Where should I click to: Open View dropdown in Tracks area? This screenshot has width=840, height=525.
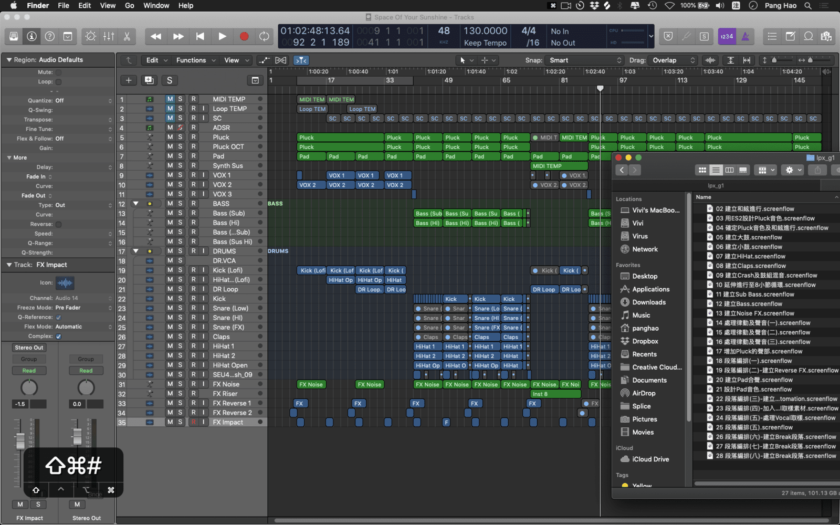click(236, 60)
